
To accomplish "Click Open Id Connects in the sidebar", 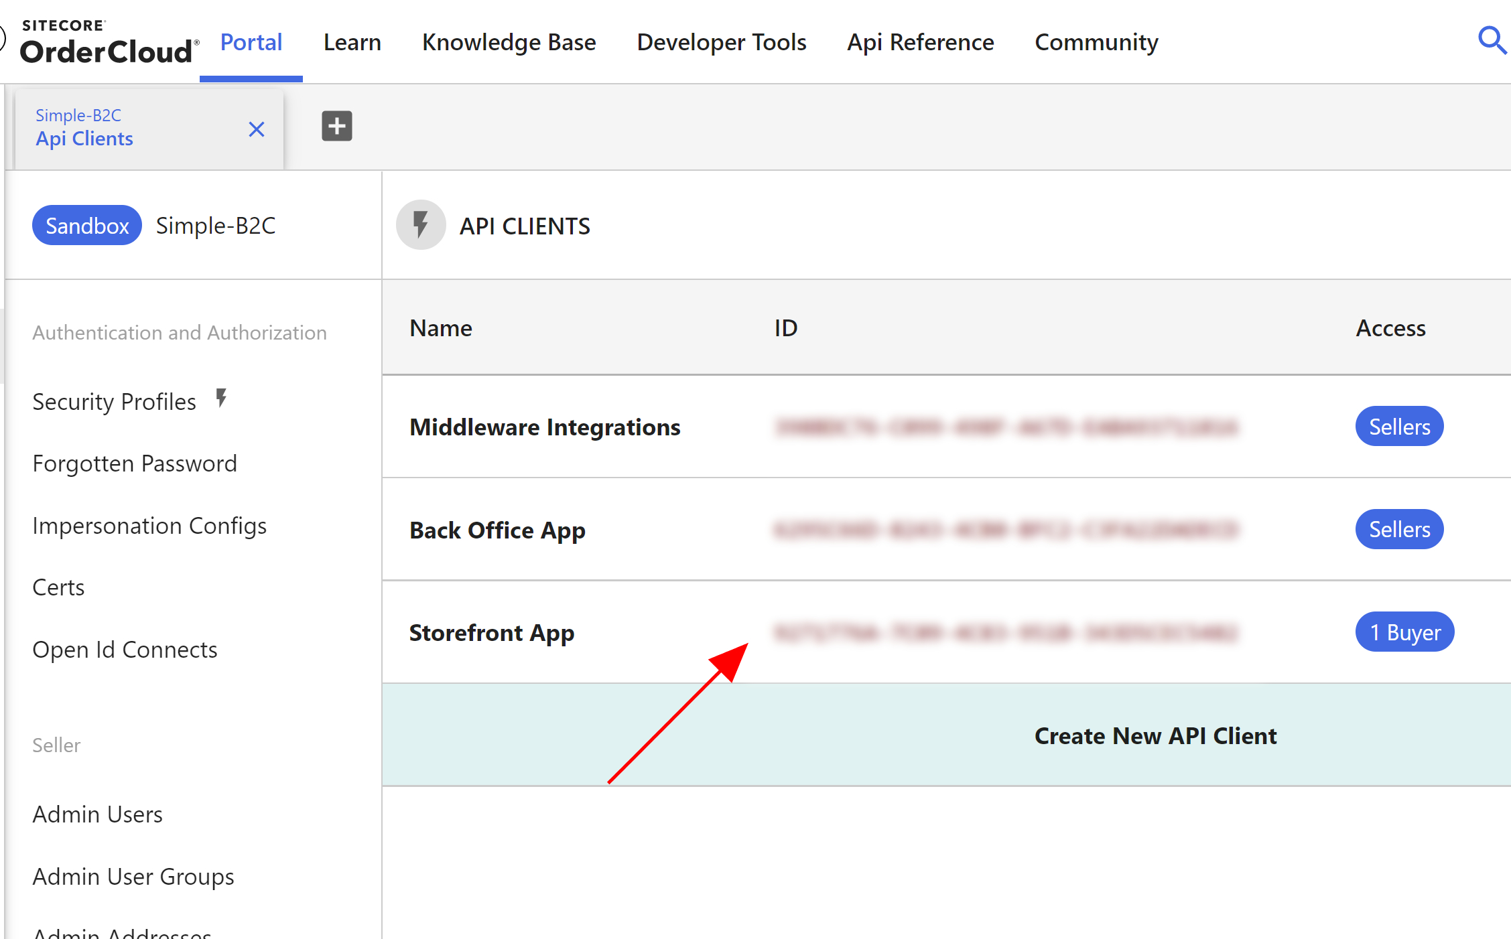I will click(125, 649).
